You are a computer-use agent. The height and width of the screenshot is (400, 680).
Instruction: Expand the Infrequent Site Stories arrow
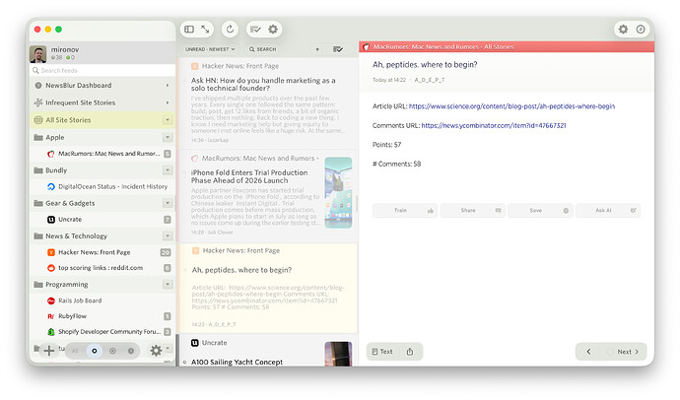point(168,102)
